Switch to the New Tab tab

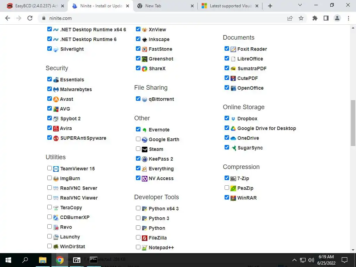pyautogui.click(x=166, y=6)
